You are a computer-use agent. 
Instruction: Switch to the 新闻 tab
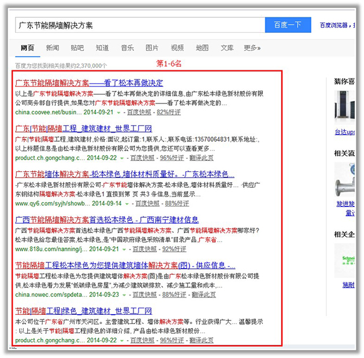click(53, 48)
